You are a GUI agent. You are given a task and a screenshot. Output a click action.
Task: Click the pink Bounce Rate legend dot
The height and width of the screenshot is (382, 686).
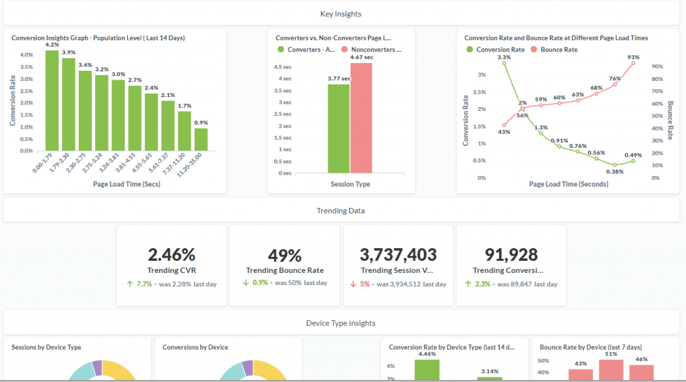click(534, 50)
